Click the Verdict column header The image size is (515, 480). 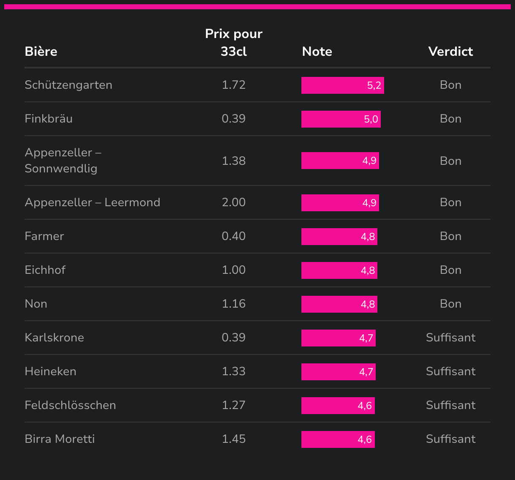click(x=450, y=52)
